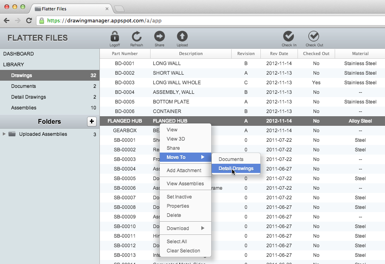Select the SHORT WALL description cell
The width and height of the screenshot is (385, 264).
169,73
